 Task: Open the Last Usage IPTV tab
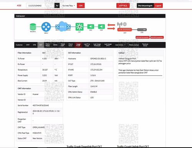click(108, 45)
